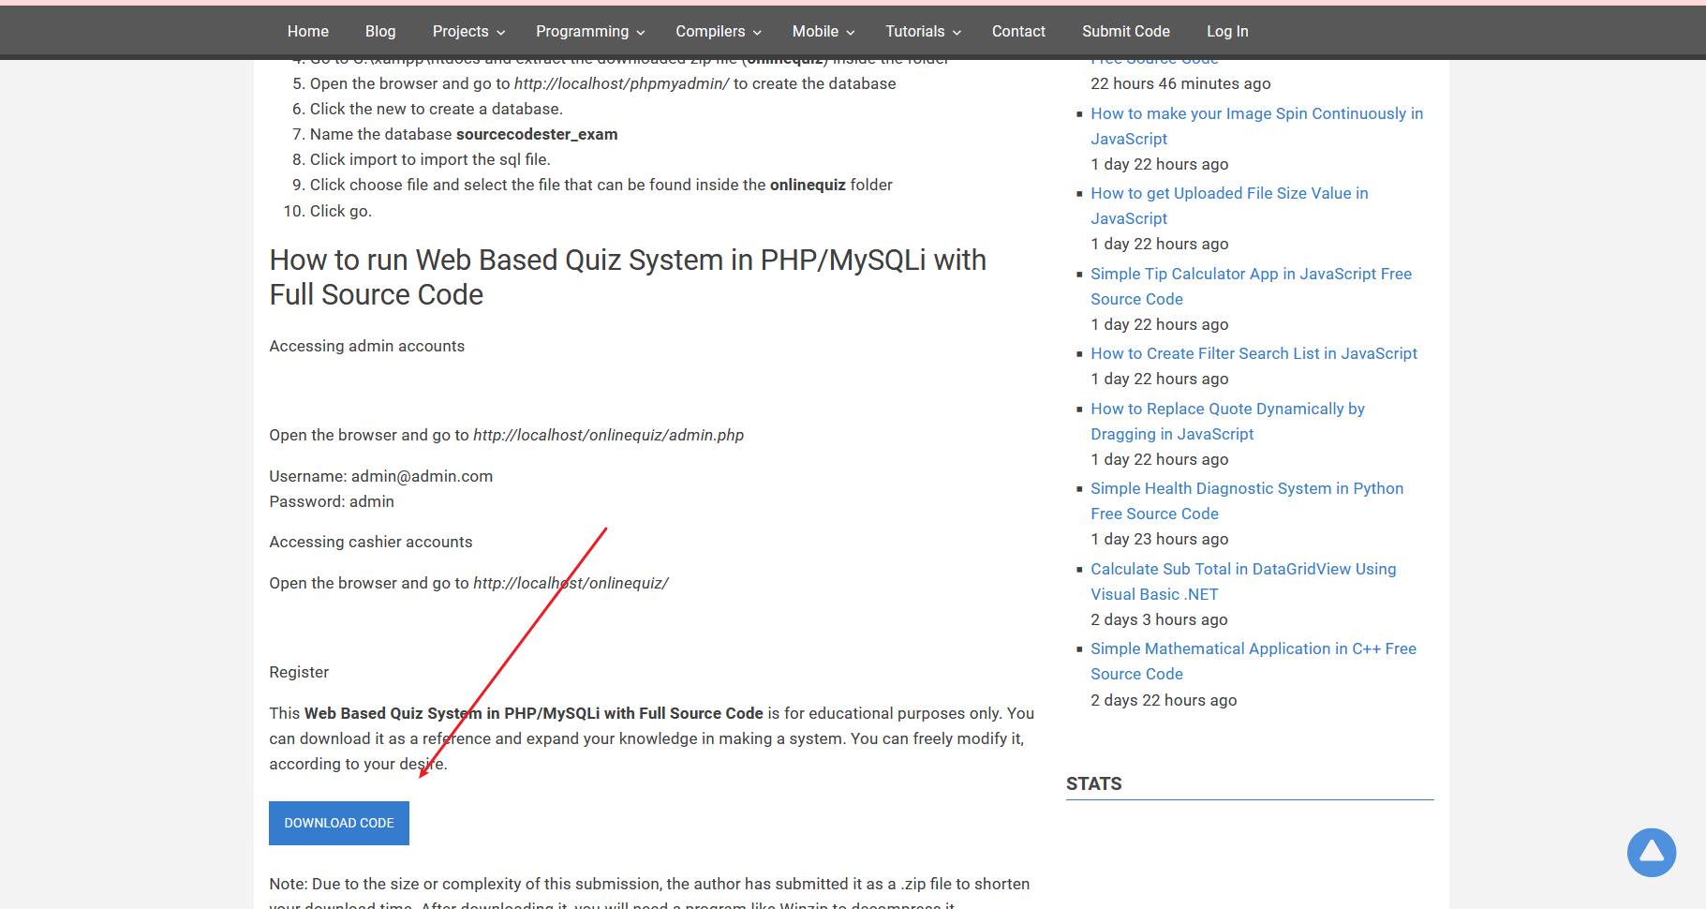Click the Log In link
This screenshot has height=909, width=1706.
point(1227,31)
